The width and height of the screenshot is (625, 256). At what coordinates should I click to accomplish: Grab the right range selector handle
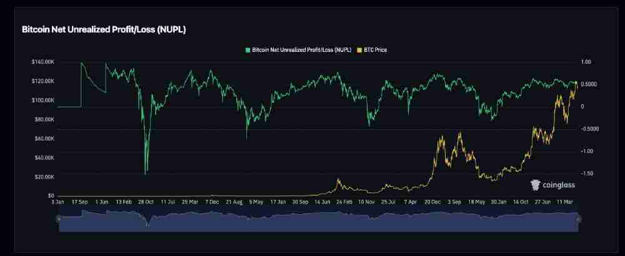coord(579,219)
